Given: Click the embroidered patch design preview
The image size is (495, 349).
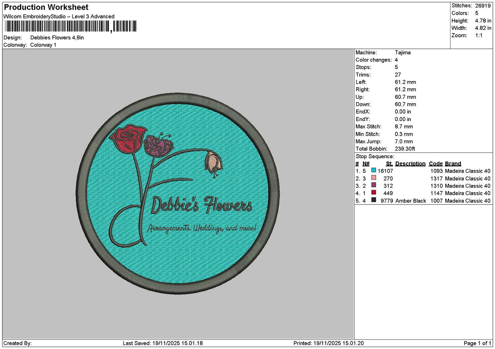Looking at the screenshot, I should [178, 193].
